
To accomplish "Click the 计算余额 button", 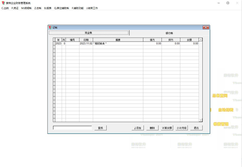I will tap(167, 128).
